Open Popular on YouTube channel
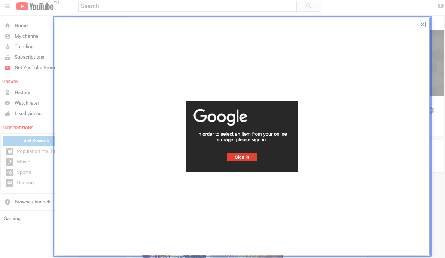Viewport: 445px width, 258px height. pos(35,151)
